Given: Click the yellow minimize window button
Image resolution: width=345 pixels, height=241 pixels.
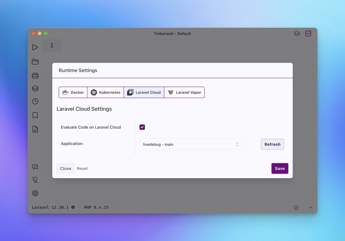Looking at the screenshot, I should pyautogui.click(x=39, y=34).
